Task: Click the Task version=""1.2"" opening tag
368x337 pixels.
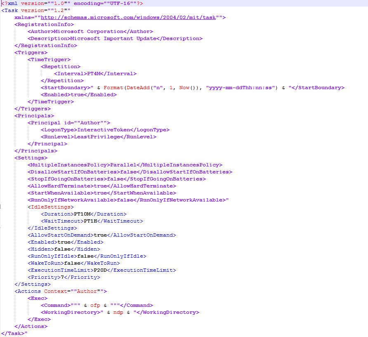Action: point(35,10)
